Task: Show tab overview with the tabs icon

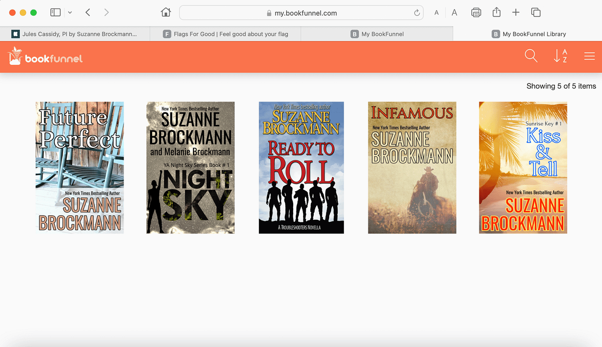Action: click(x=535, y=12)
